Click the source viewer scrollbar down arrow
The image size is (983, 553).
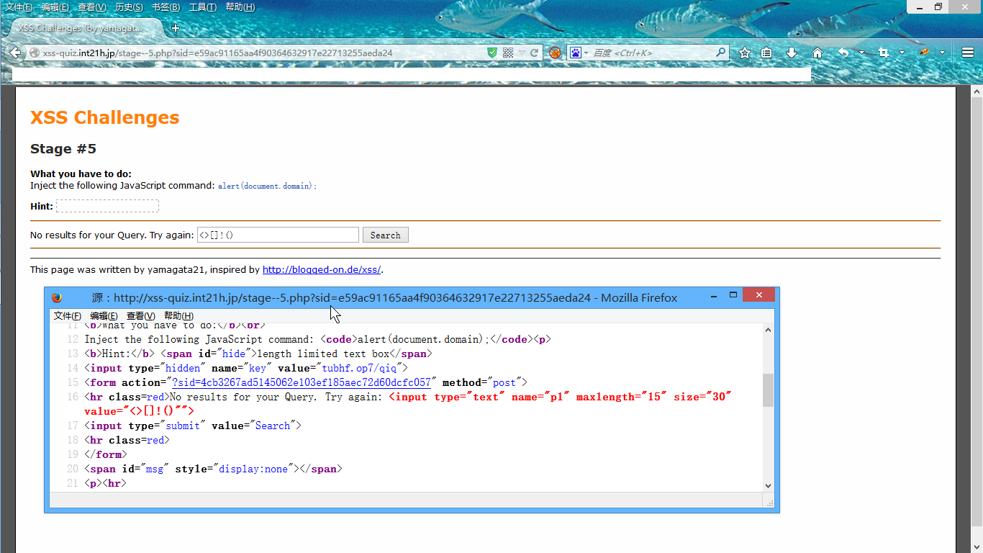tap(768, 486)
